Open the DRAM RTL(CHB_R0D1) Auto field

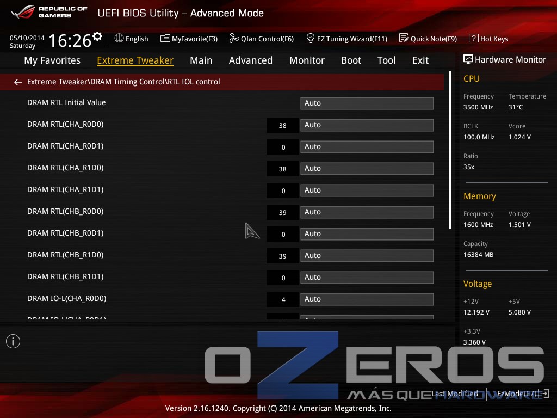coord(367,234)
